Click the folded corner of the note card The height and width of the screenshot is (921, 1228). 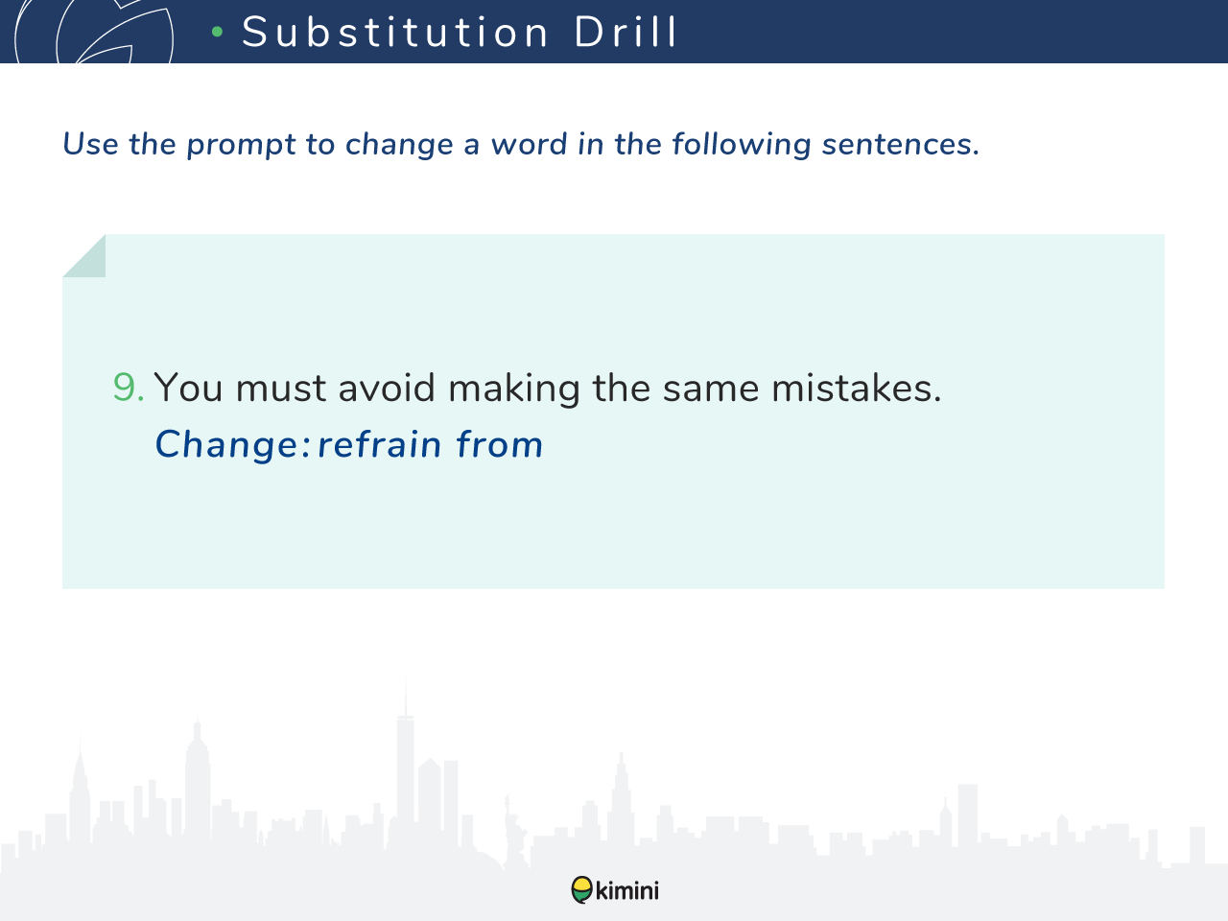(83, 255)
